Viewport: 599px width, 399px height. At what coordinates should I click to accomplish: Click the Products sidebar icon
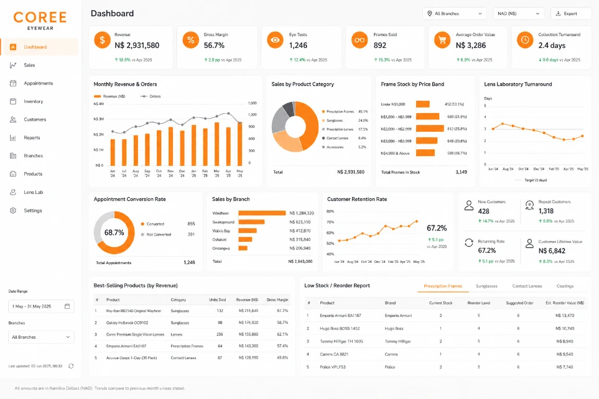(x=13, y=174)
